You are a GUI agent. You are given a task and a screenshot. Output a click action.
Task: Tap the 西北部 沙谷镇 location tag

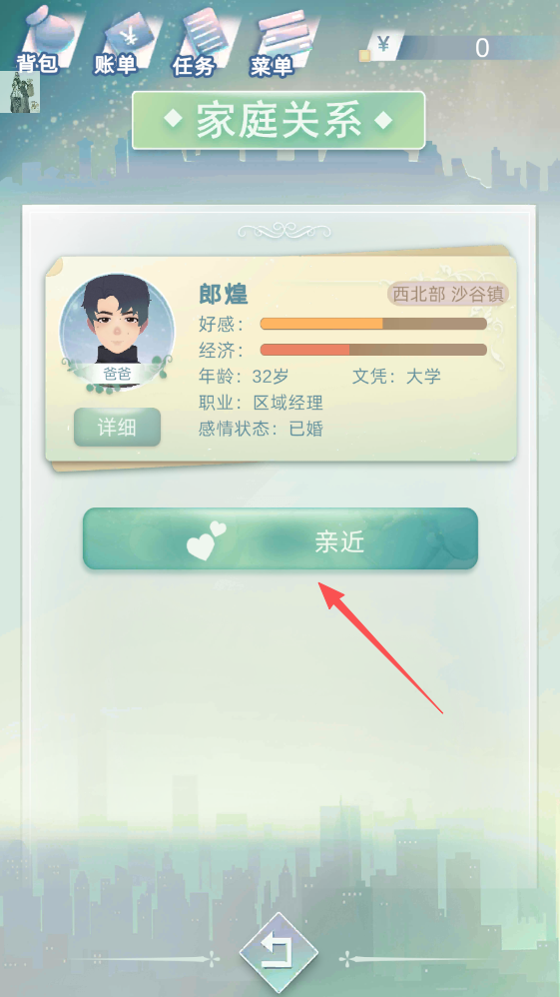pyautogui.click(x=447, y=294)
